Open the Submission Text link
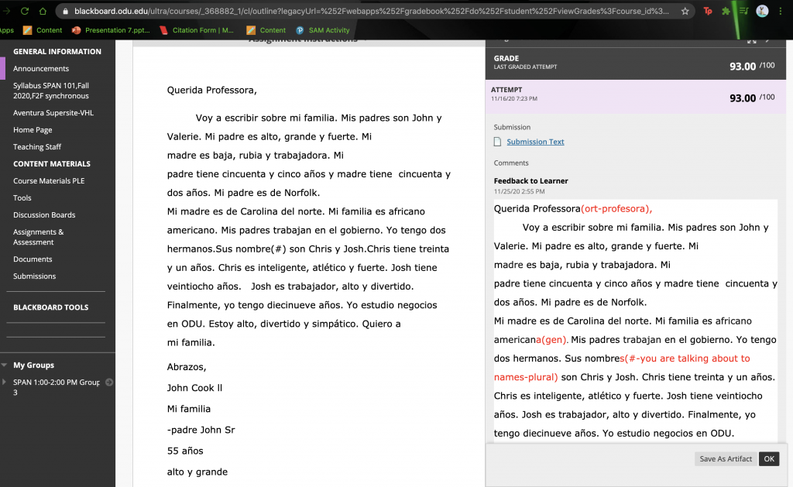Screen dimensions: 793x487 coord(535,142)
